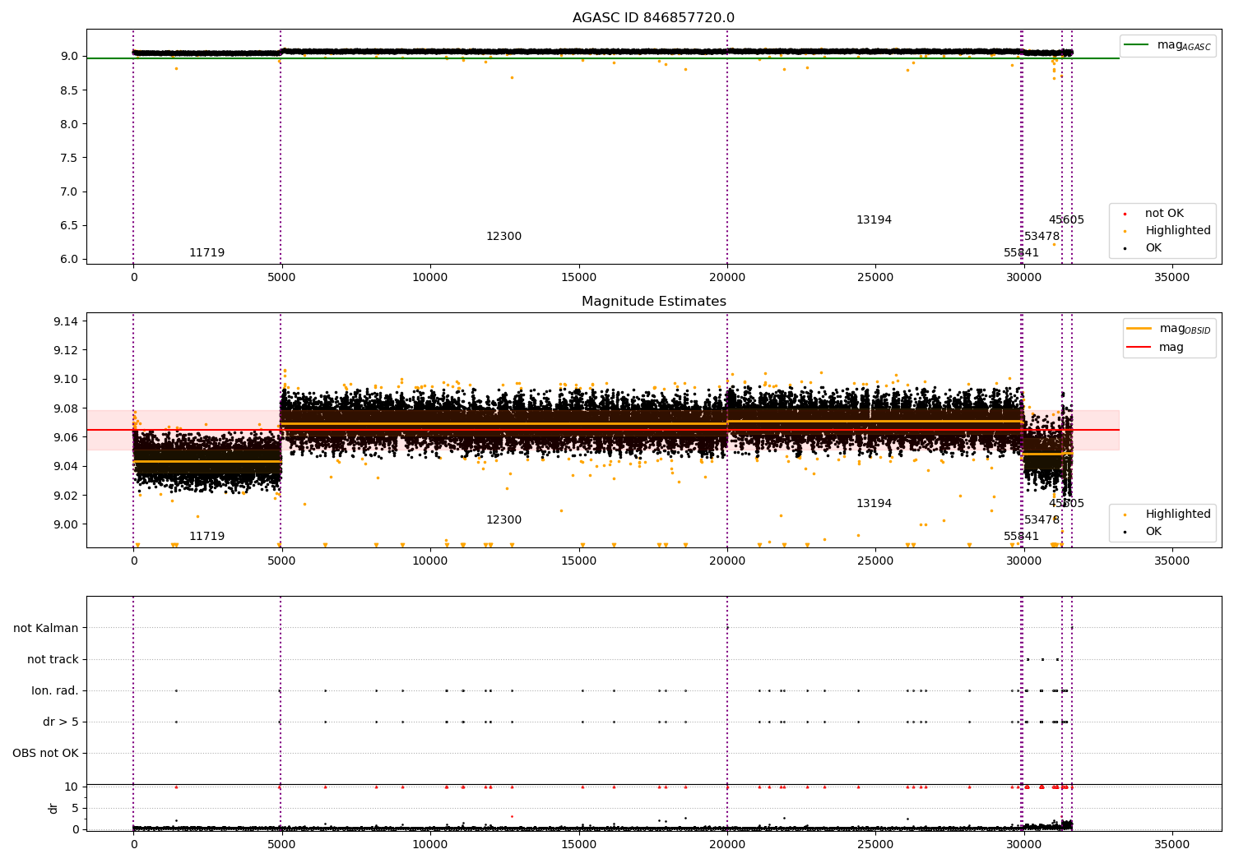Click 'OK' legend entry in middle plot
Viewport: 1234px width, 863px height.
point(1144,532)
